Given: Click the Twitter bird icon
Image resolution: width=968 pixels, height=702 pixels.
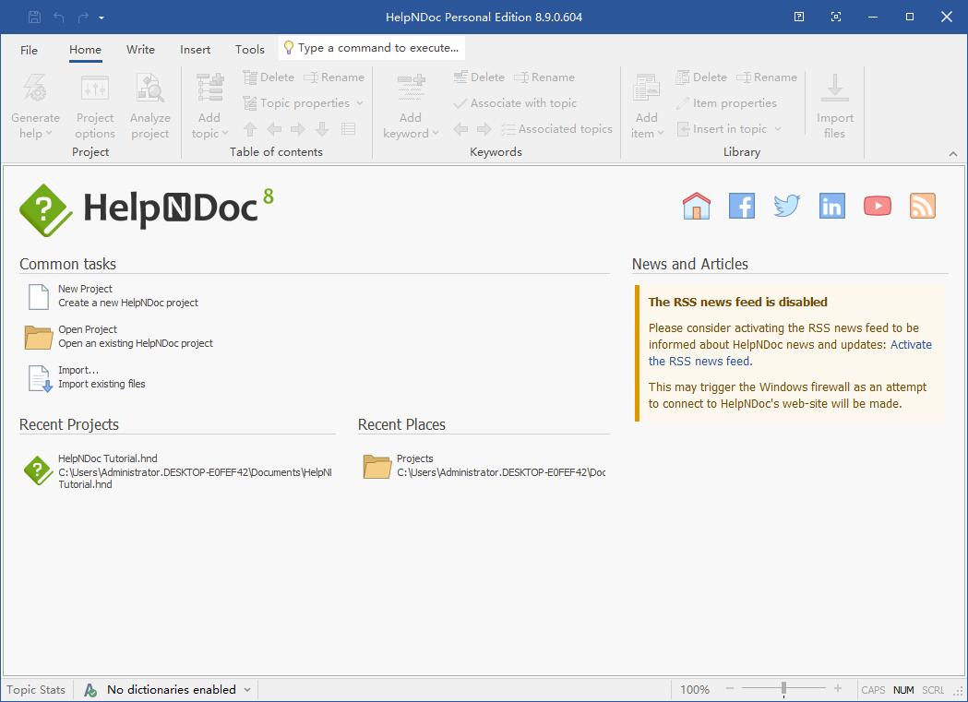Looking at the screenshot, I should click(x=786, y=206).
